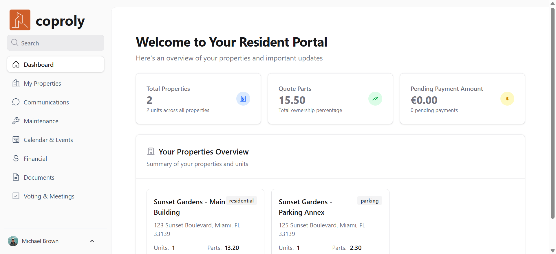Open the Dashboard from the sidebar

39,64
